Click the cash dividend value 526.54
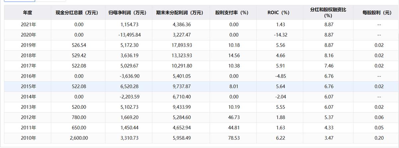The height and width of the screenshot is (148, 399). [79, 45]
